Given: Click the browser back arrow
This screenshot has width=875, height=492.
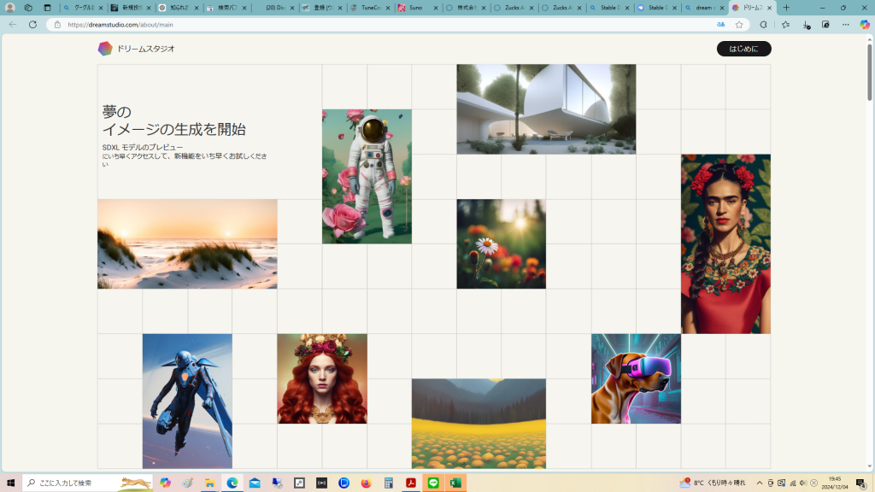Looking at the screenshot, I should [x=13, y=25].
